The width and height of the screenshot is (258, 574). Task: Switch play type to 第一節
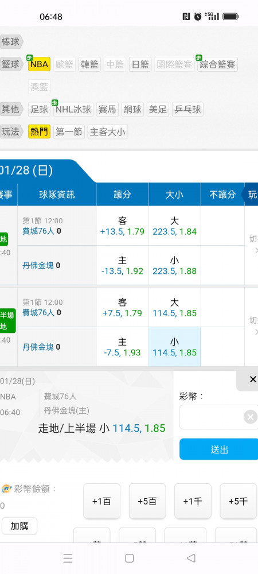pos(69,132)
